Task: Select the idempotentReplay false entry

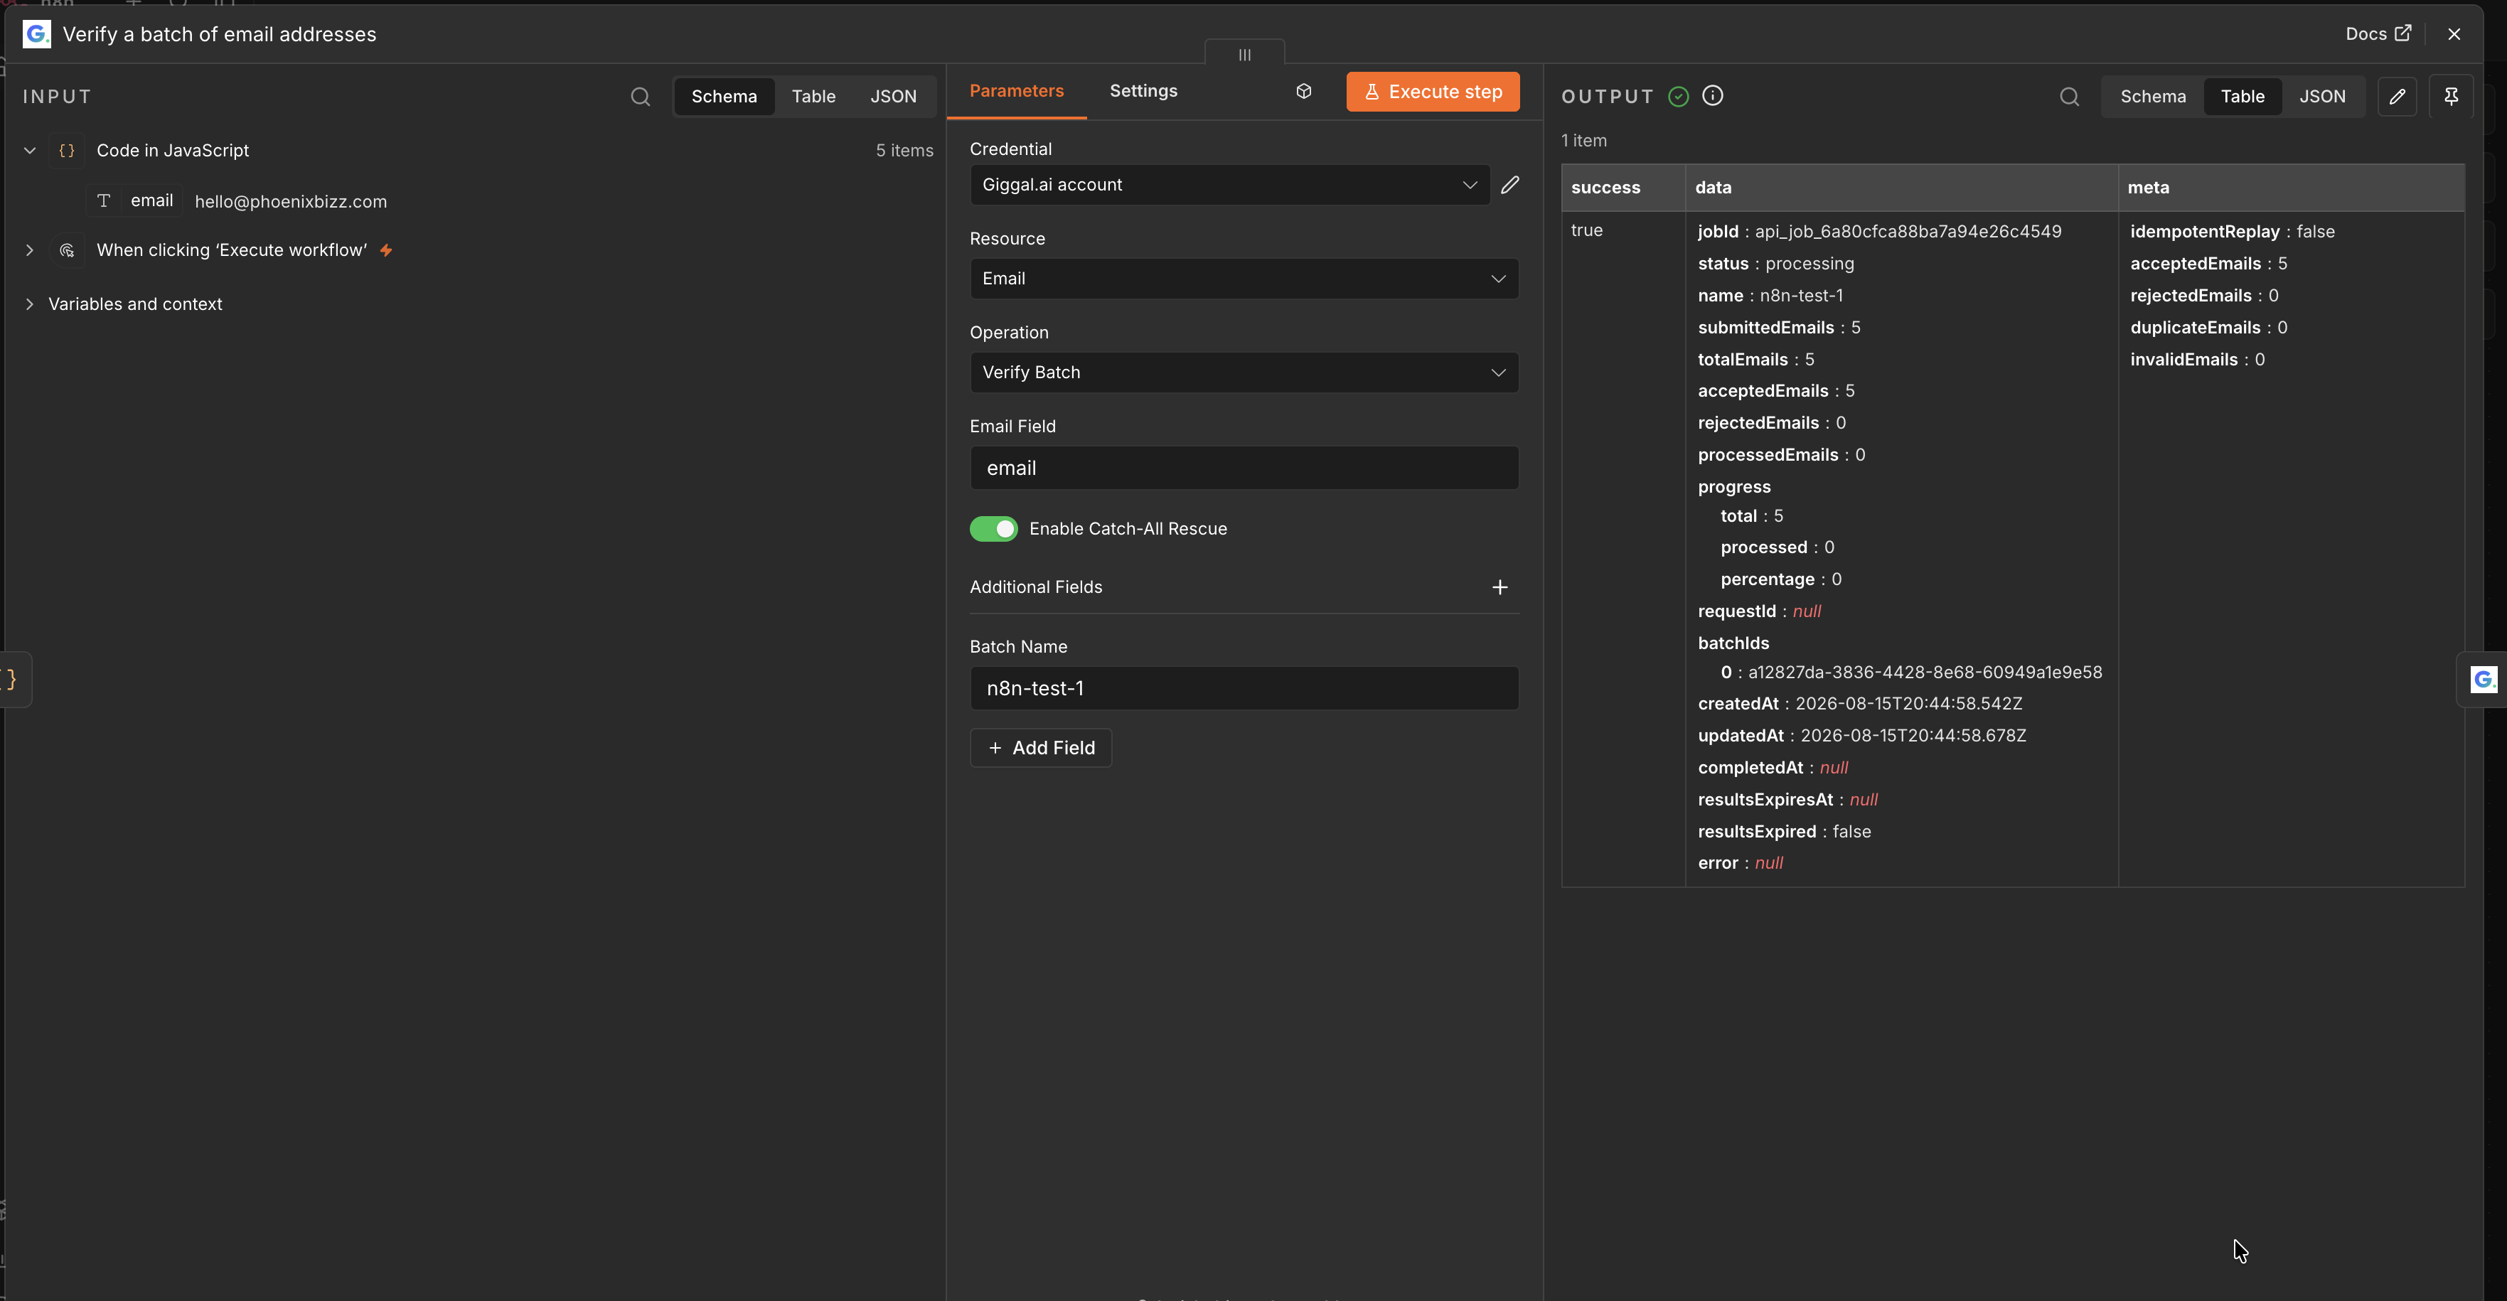Action: pyautogui.click(x=2232, y=232)
